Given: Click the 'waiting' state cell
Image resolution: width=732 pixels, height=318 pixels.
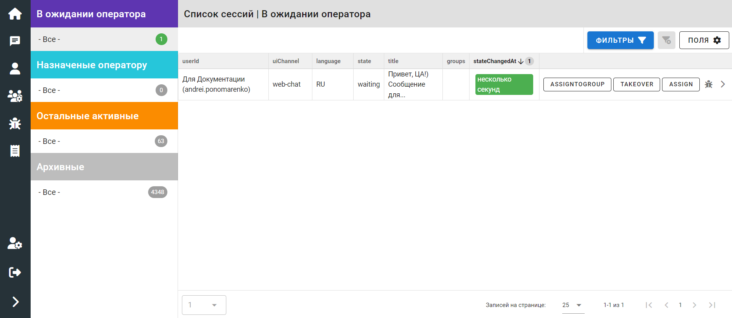Looking at the screenshot, I should tap(369, 84).
